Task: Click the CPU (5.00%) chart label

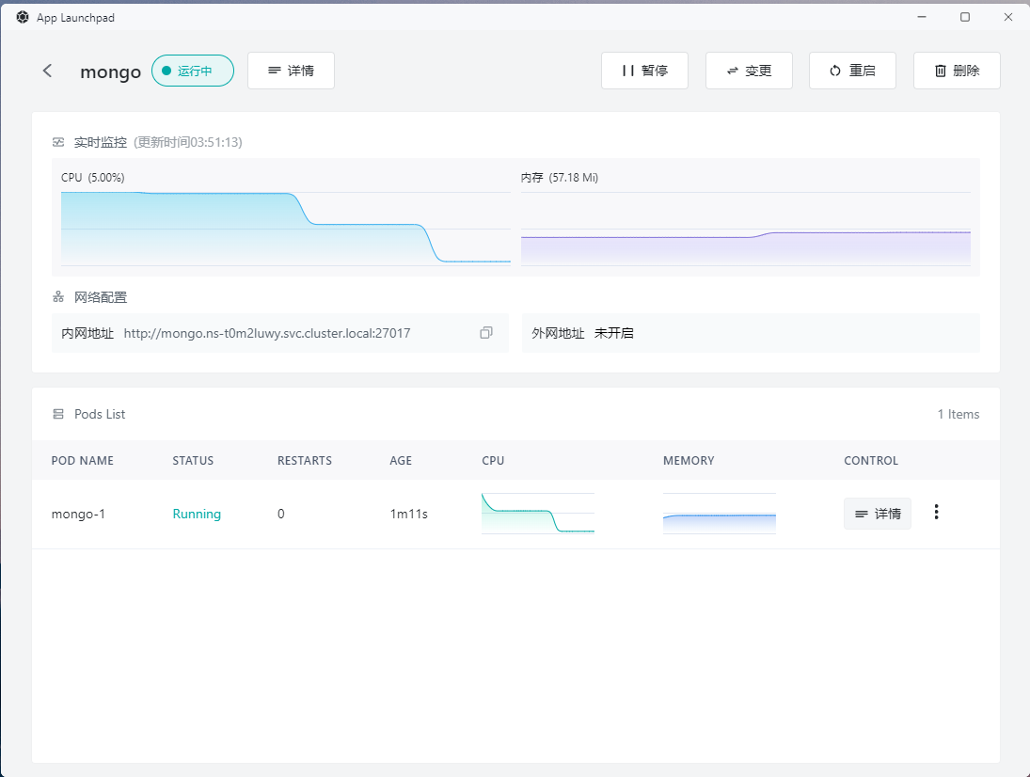Action: pyautogui.click(x=92, y=178)
